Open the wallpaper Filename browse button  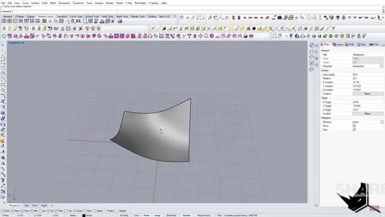(382, 122)
